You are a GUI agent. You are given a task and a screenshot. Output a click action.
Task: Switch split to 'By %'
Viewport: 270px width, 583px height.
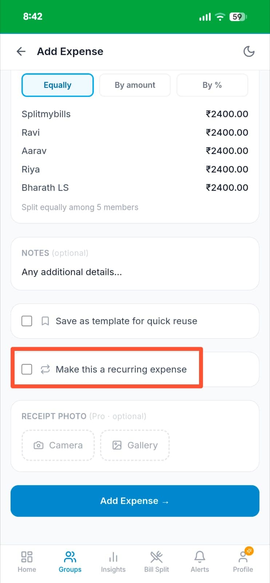point(212,85)
